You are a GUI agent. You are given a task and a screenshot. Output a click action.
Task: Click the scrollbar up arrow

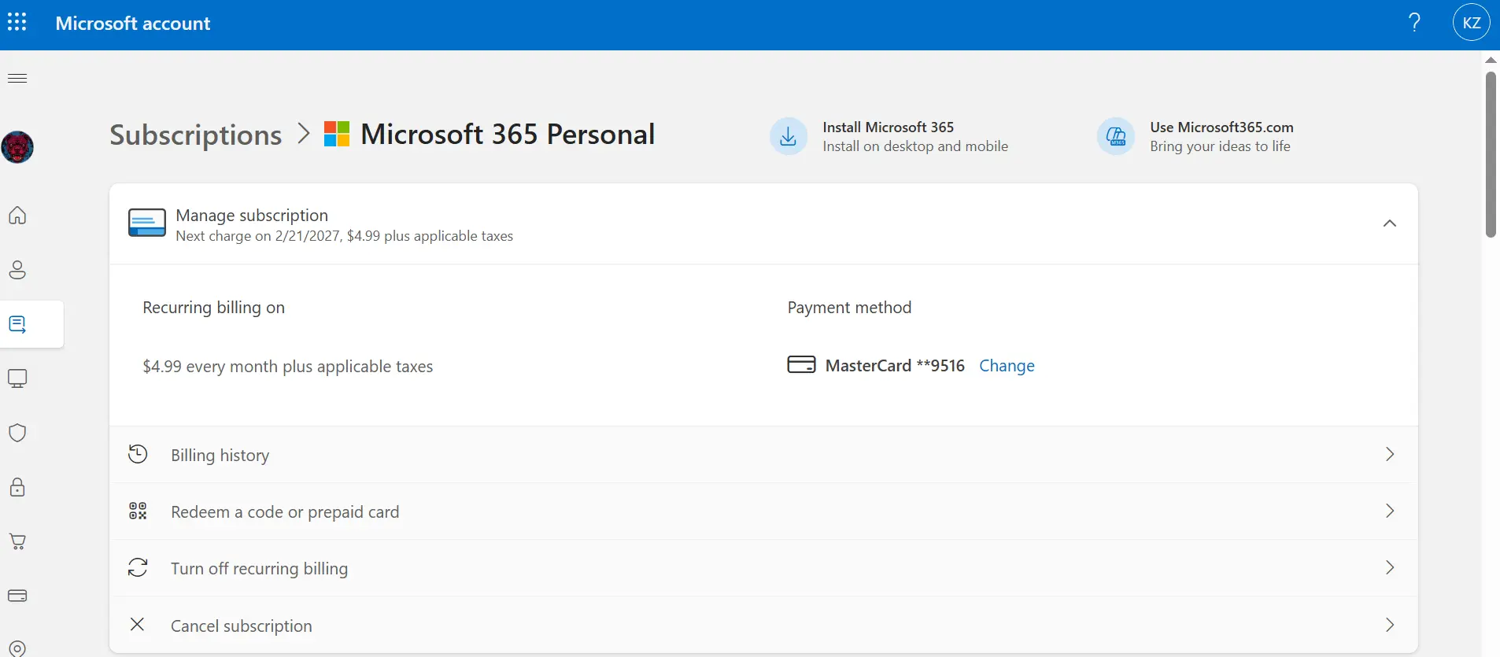(1491, 60)
